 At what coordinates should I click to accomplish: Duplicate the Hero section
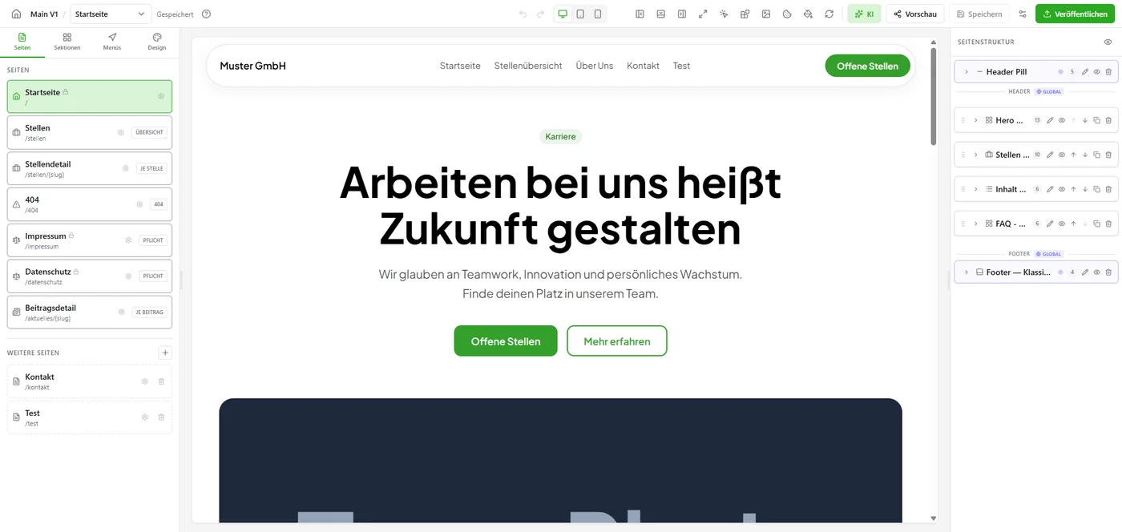coord(1096,120)
